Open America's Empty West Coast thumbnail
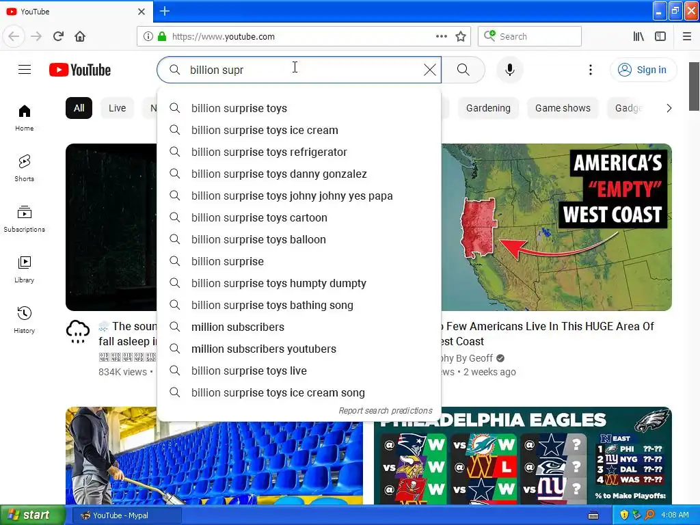Screen dimensions: 700x525 [556, 227]
